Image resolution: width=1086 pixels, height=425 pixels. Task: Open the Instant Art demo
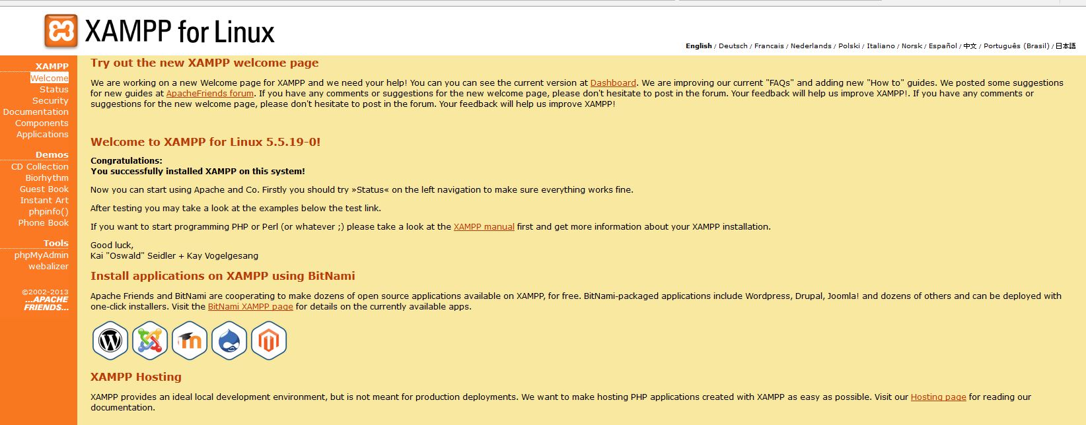tap(44, 200)
